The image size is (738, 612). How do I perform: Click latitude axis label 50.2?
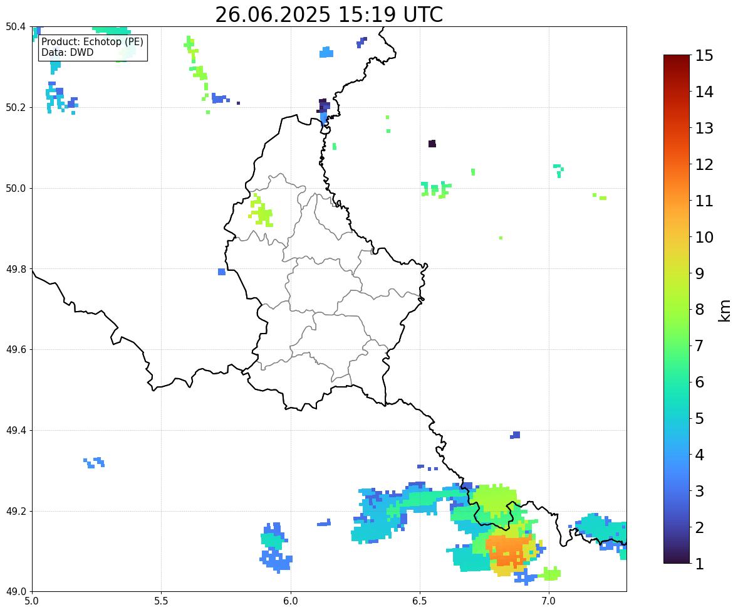point(15,107)
